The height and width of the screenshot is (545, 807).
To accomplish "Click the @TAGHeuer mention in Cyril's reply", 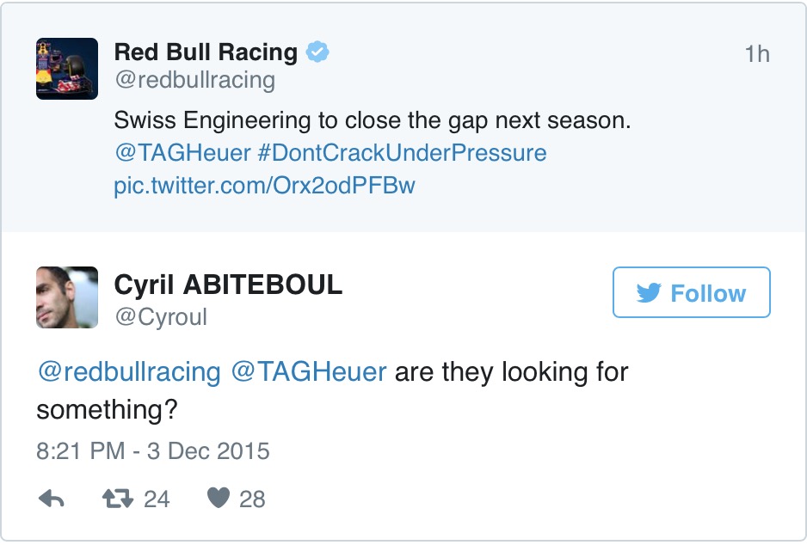I will pyautogui.click(x=310, y=372).
